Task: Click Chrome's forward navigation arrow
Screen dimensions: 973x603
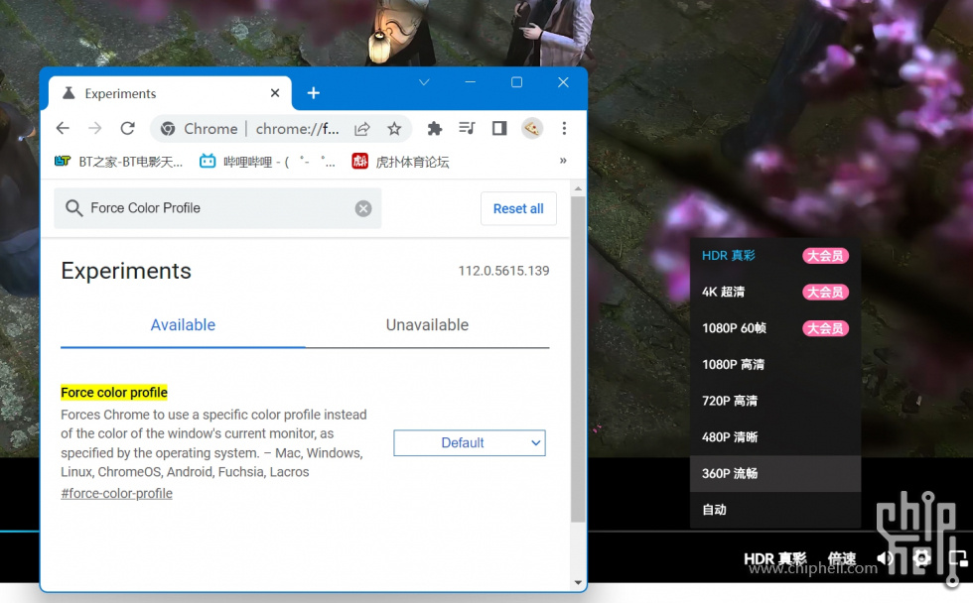Action: pos(95,128)
